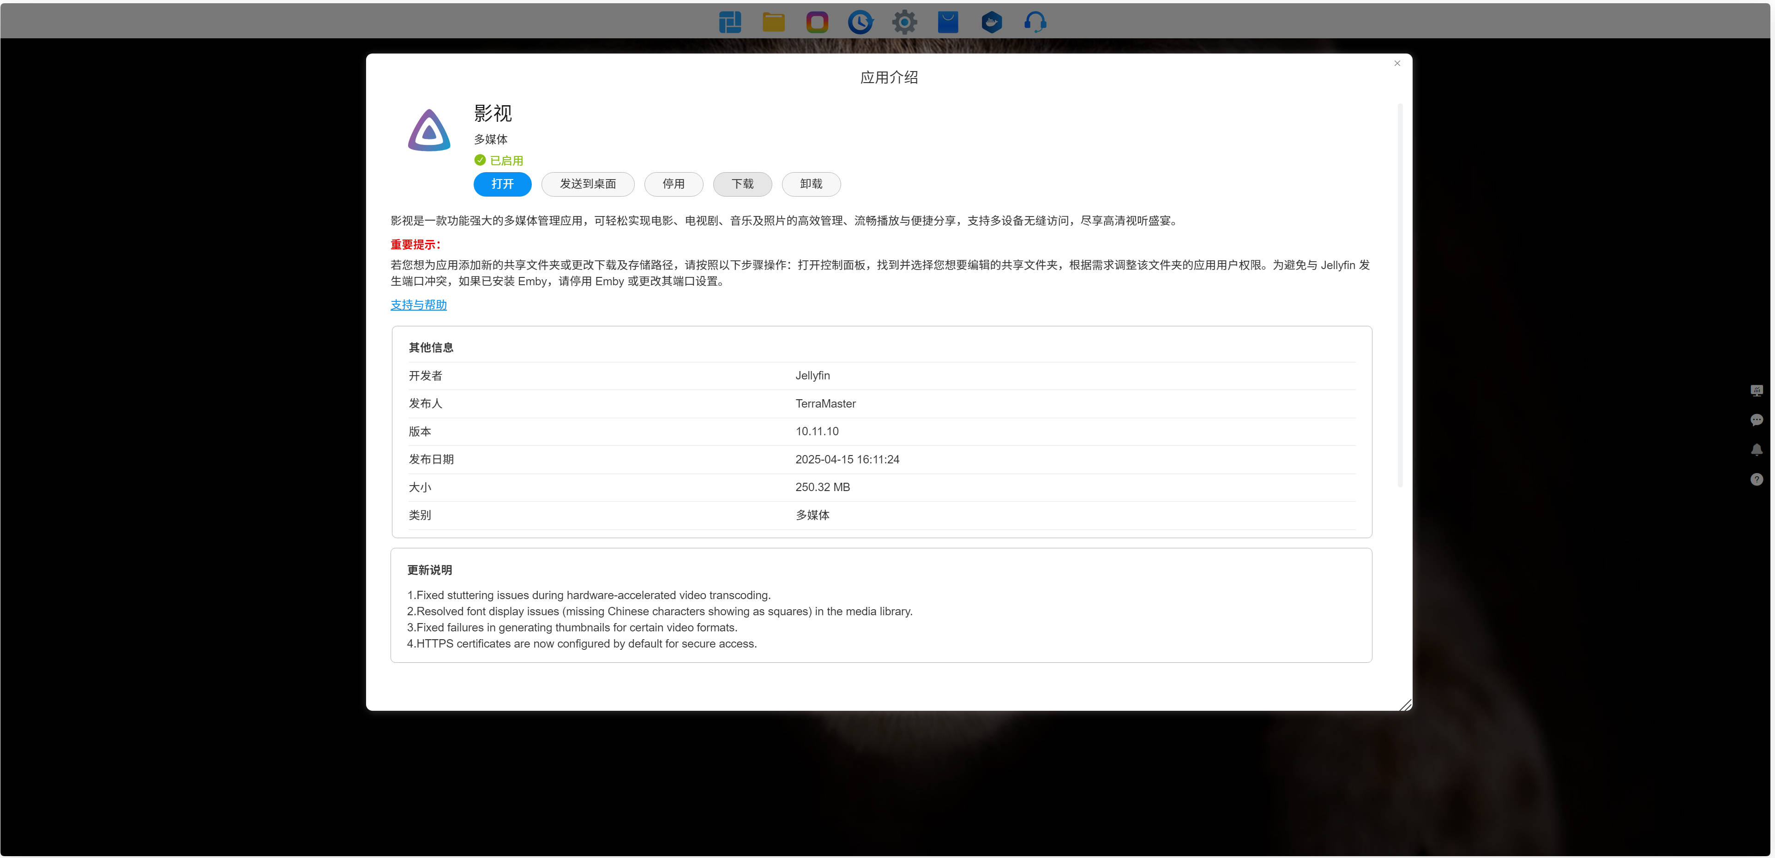
Task: Click update note about font display issues
Action: (659, 611)
